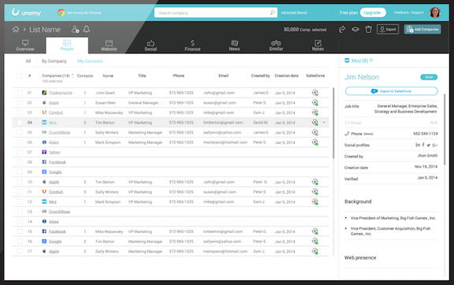
Task: Click the Salesforce column header
Action: 315,76
